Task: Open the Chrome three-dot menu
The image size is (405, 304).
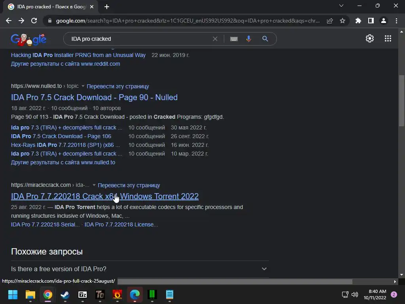Action: tap(396, 21)
